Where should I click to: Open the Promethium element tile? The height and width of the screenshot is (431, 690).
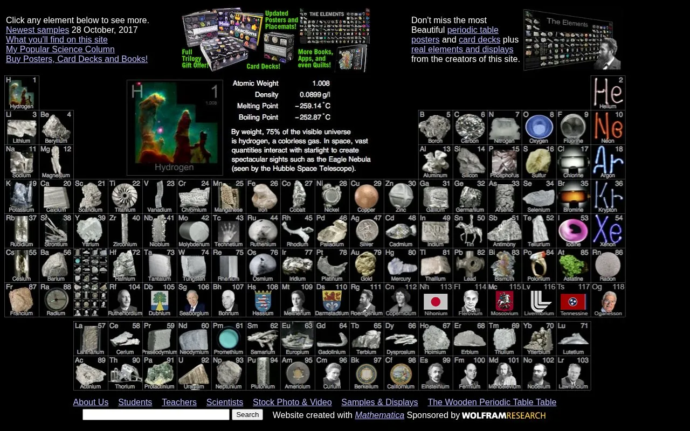tap(229, 339)
